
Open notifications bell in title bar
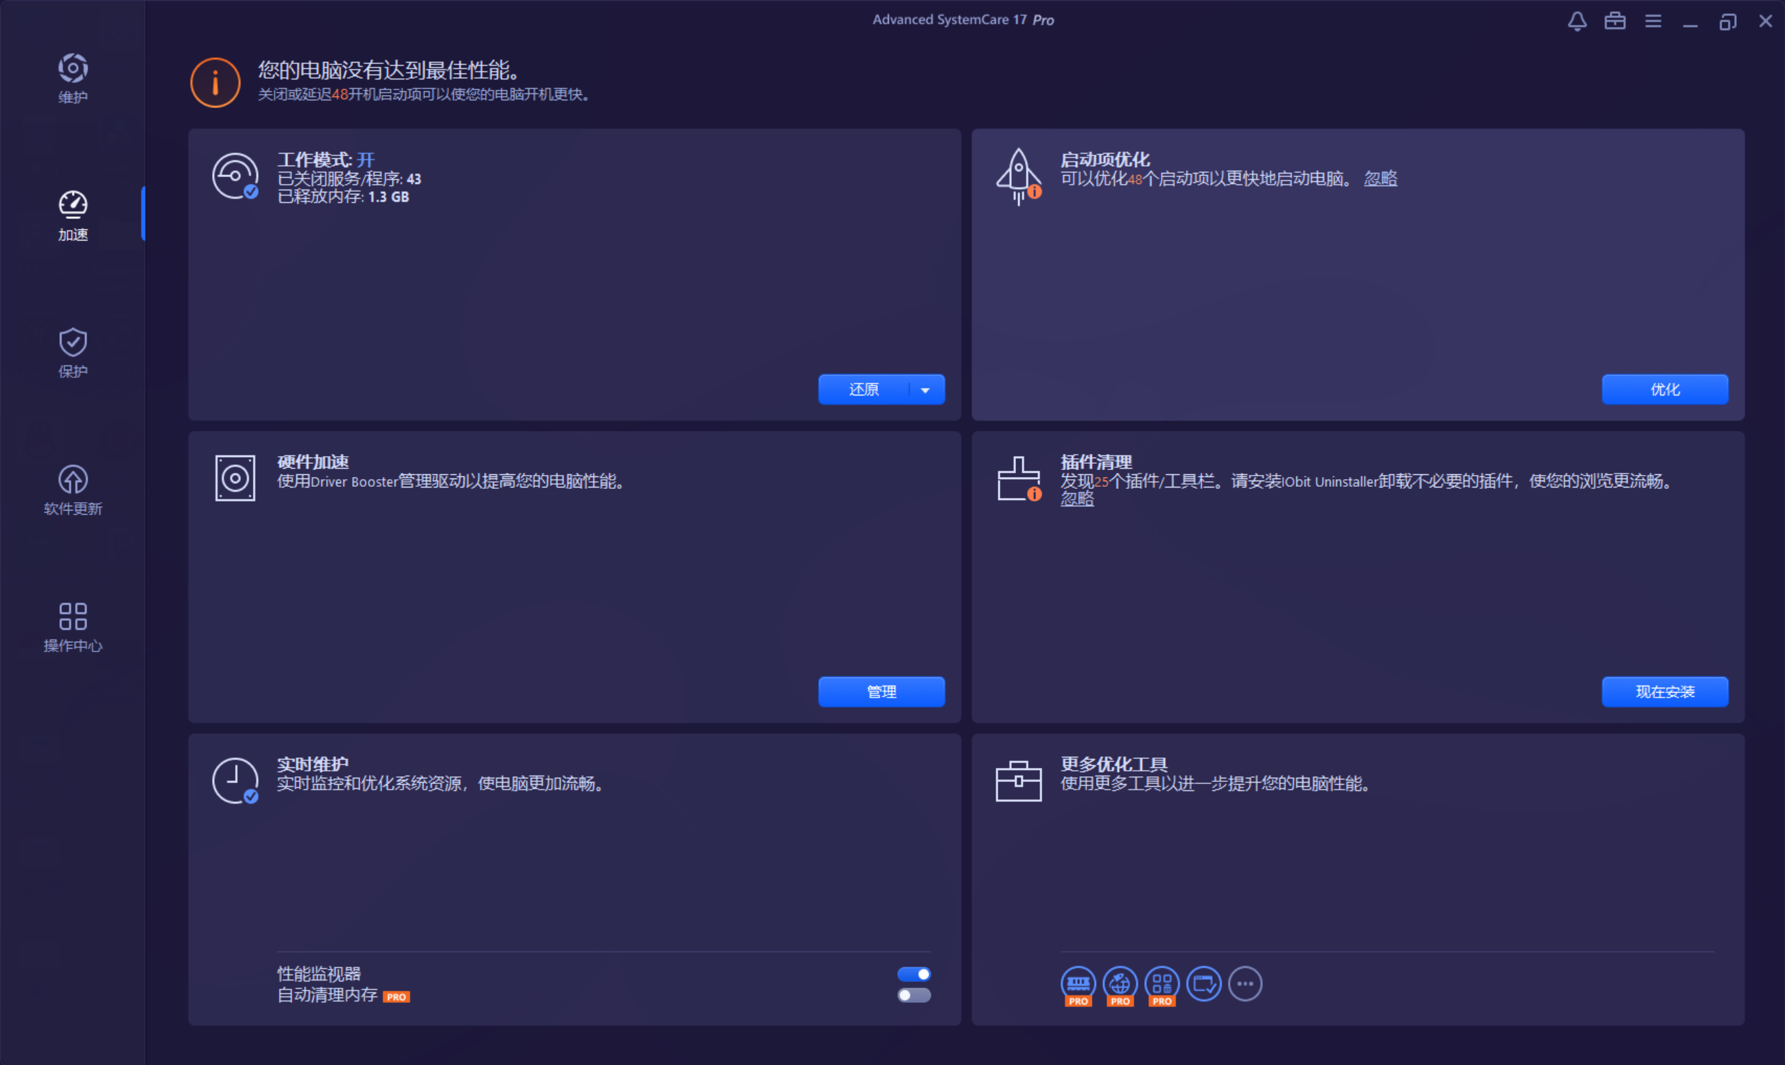(1577, 21)
